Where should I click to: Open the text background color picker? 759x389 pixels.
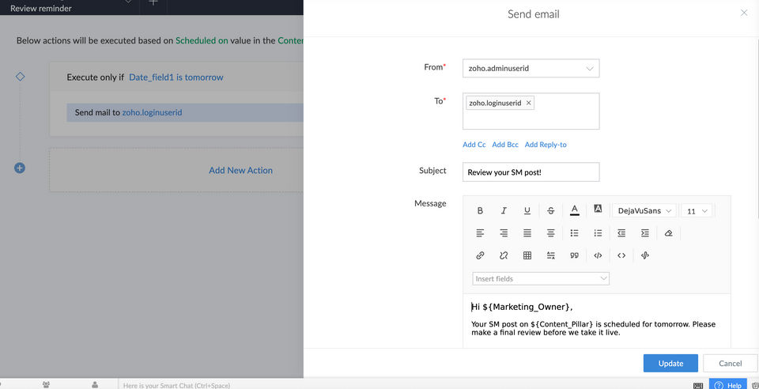pyautogui.click(x=599, y=210)
